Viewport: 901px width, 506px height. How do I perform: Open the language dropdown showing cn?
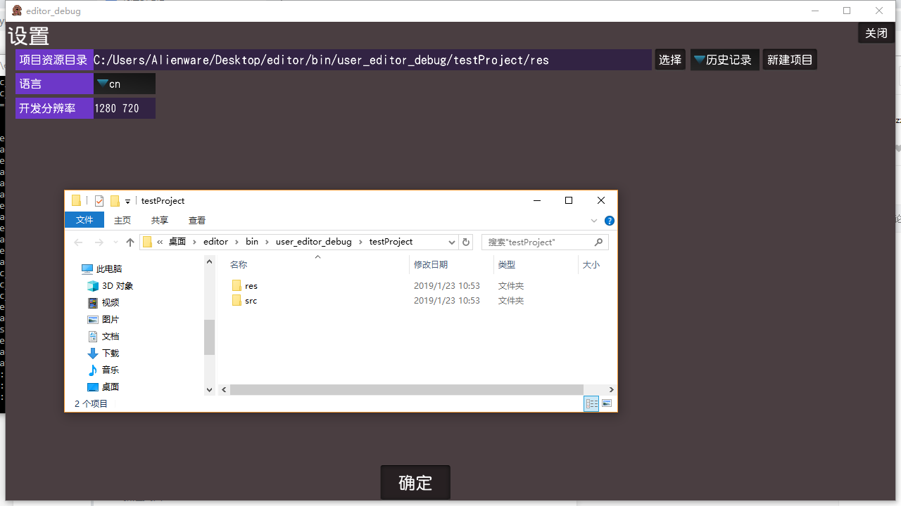point(125,84)
